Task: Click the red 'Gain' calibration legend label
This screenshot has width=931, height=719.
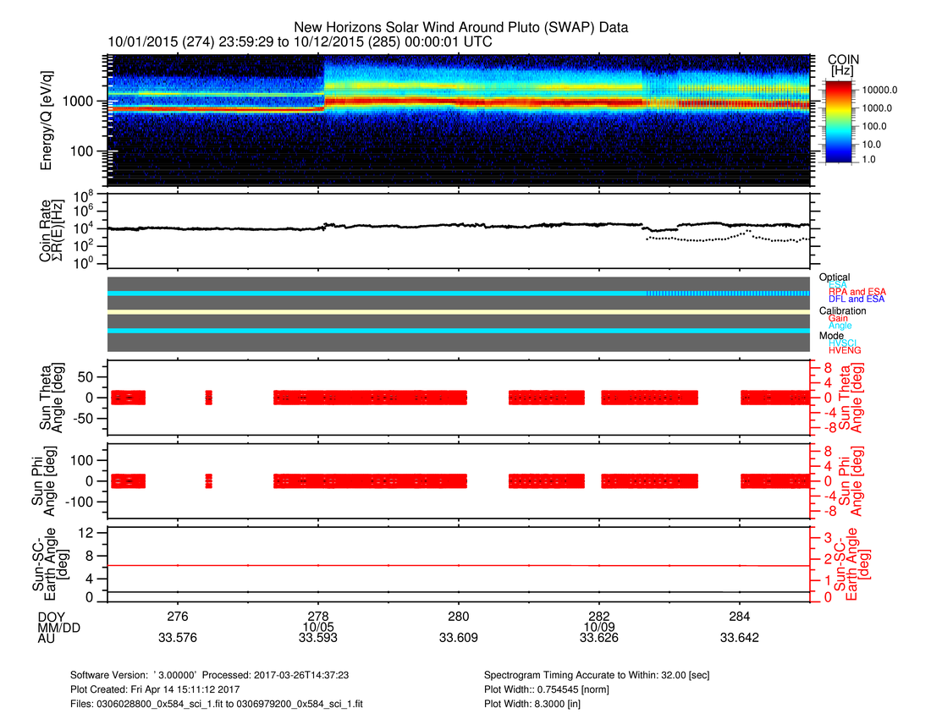Action: pos(840,318)
